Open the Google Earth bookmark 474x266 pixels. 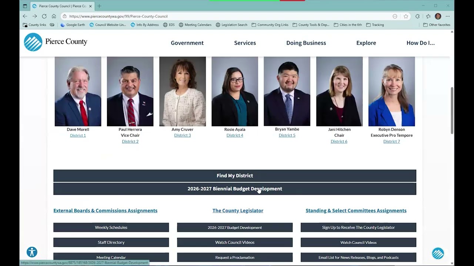pyautogui.click(x=73, y=25)
